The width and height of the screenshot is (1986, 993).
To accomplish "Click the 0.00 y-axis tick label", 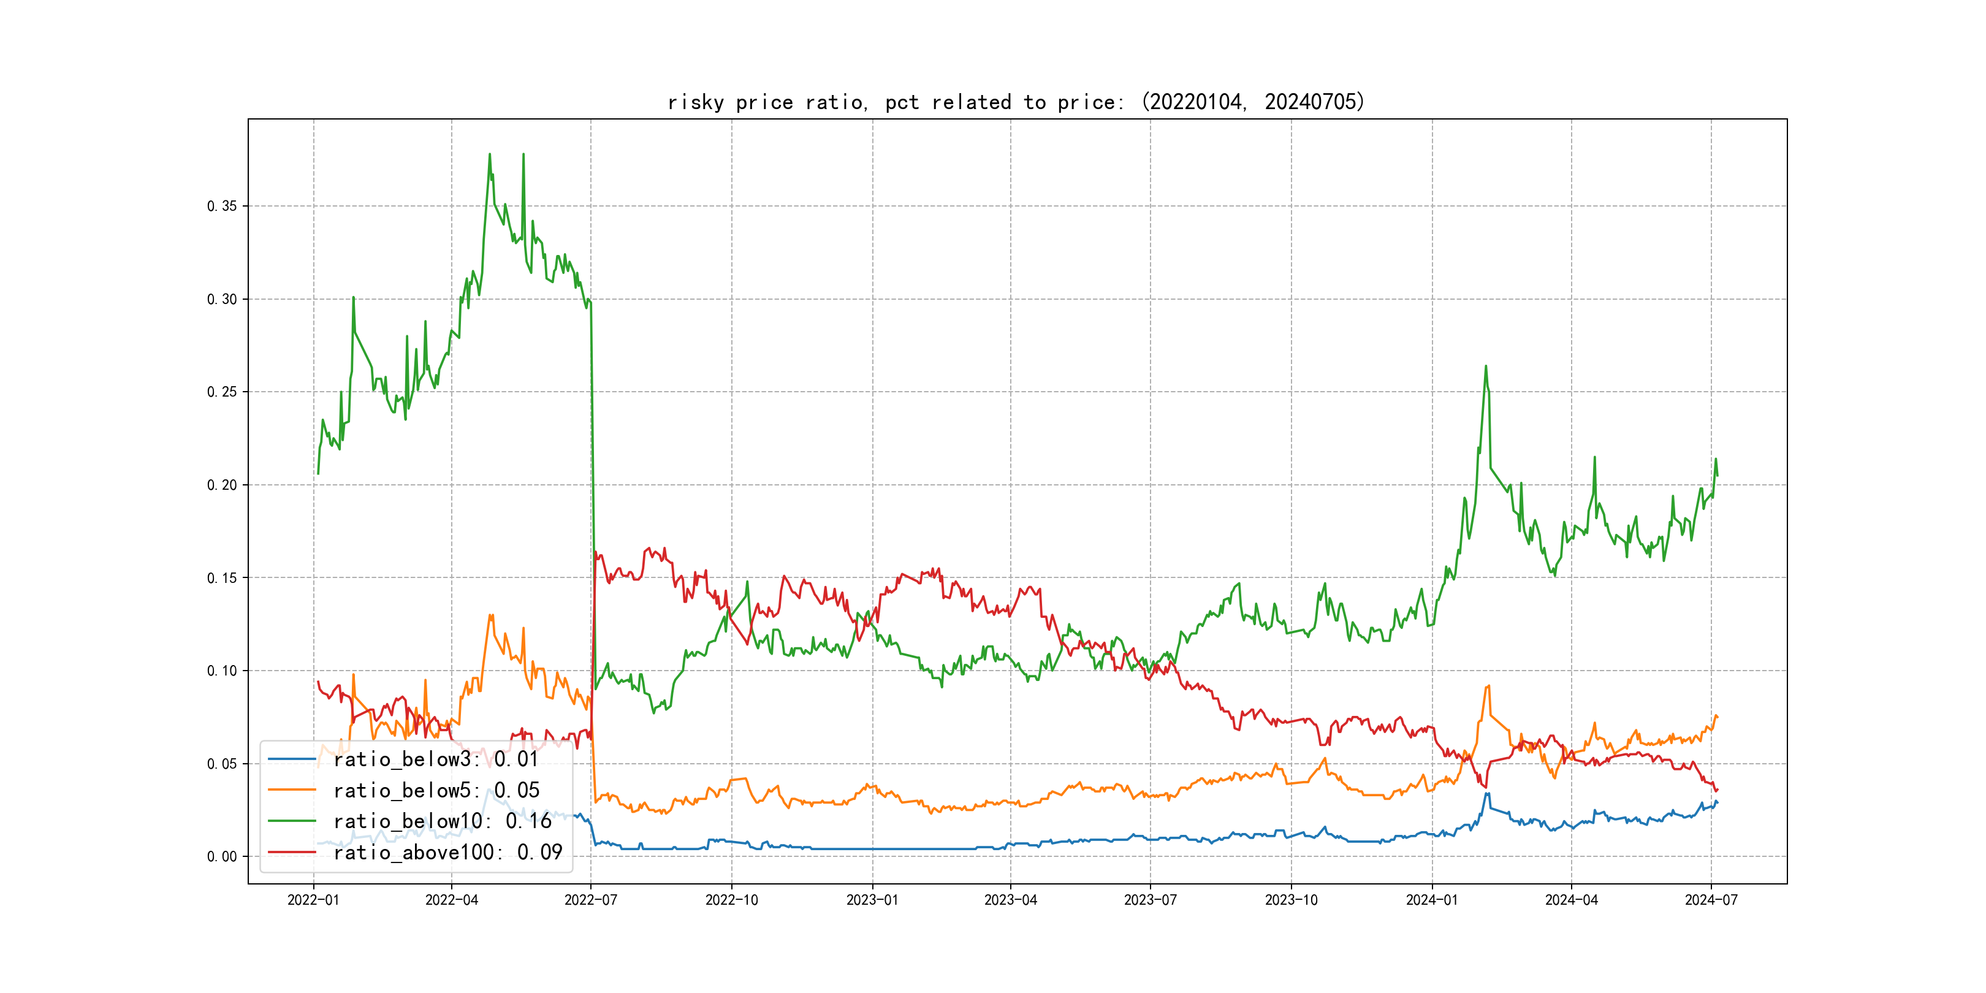I will tap(222, 856).
